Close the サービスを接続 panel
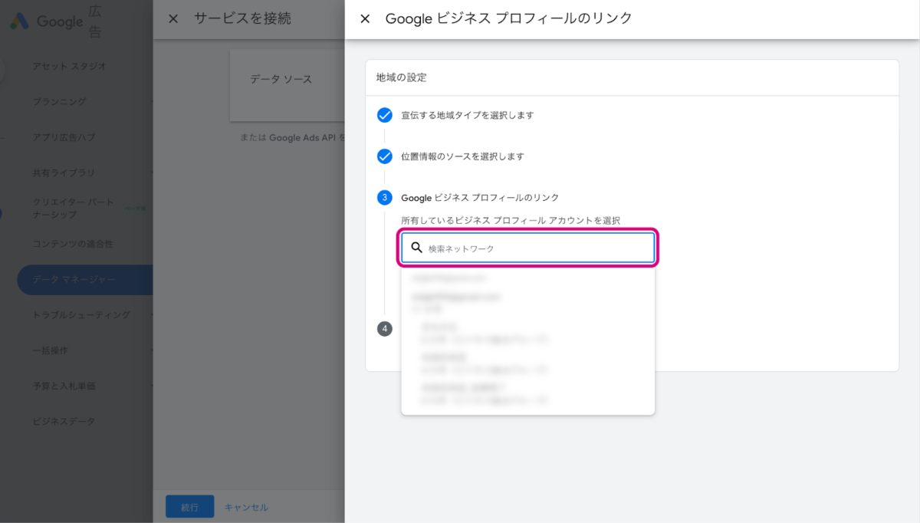The image size is (920, 523). 173,19
